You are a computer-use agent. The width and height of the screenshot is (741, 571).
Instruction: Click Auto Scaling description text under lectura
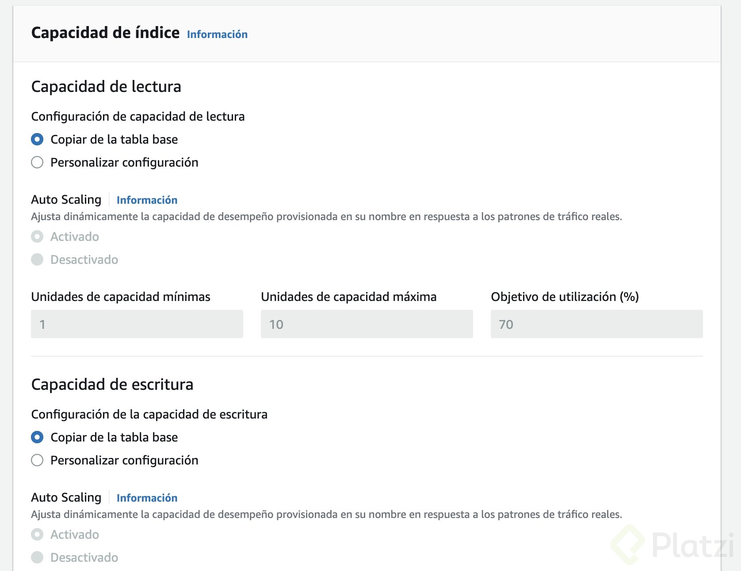click(326, 217)
